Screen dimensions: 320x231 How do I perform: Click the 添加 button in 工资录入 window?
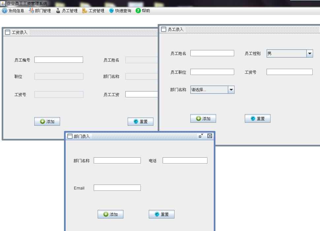pos(47,121)
